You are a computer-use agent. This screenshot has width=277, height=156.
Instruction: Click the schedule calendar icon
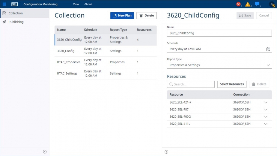[x=268, y=49]
